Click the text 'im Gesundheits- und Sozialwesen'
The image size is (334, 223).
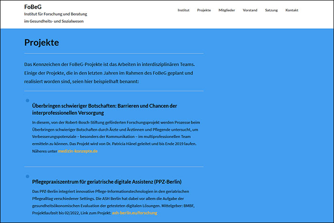pyautogui.click(x=53, y=21)
